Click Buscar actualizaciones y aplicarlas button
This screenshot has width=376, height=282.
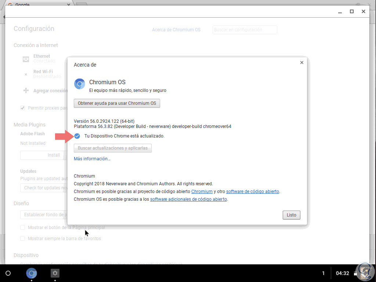tap(112, 148)
